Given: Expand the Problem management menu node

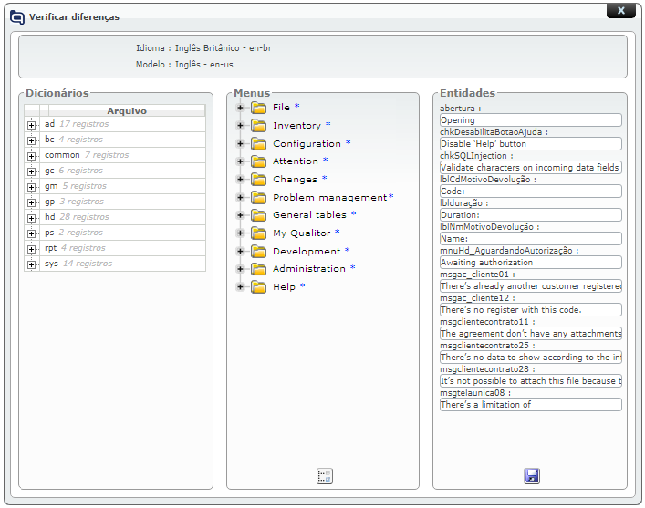Looking at the screenshot, I should tap(240, 197).
